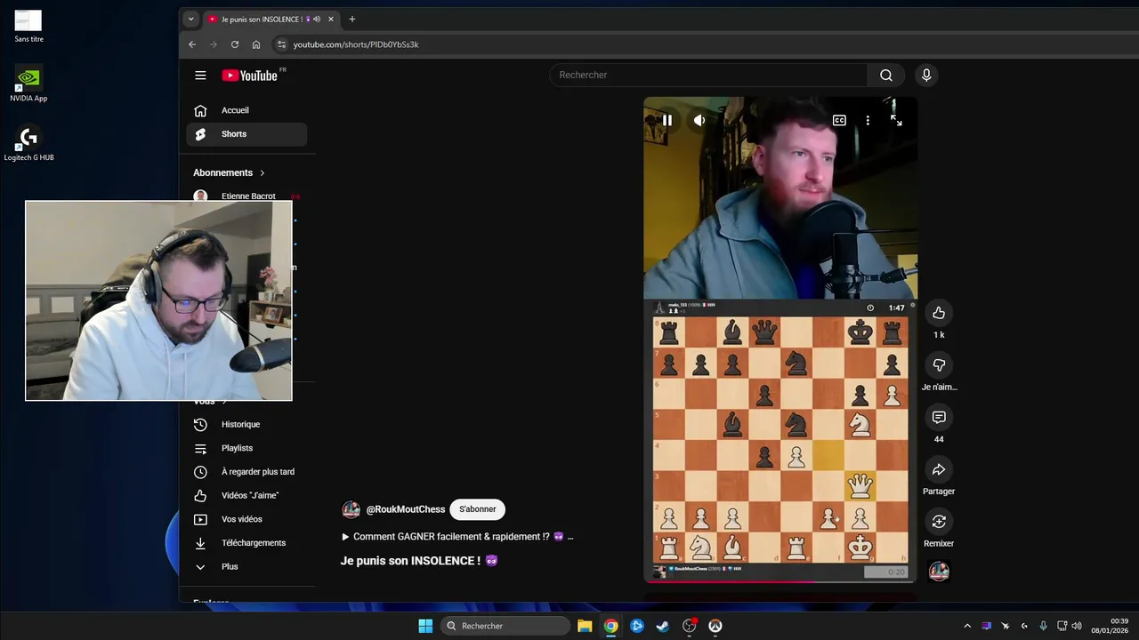This screenshot has width=1139, height=640.
Task: View site information icon in address bar
Action: tap(281, 44)
